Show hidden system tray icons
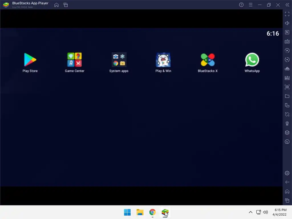Image resolution: width=292 pixels, height=219 pixels. pos(251,212)
